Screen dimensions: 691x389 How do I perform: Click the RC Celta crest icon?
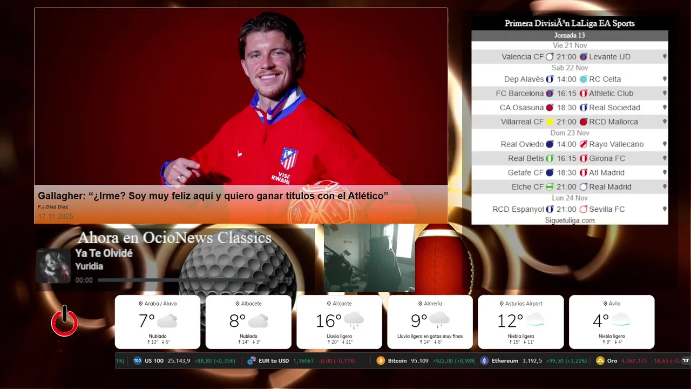584,79
